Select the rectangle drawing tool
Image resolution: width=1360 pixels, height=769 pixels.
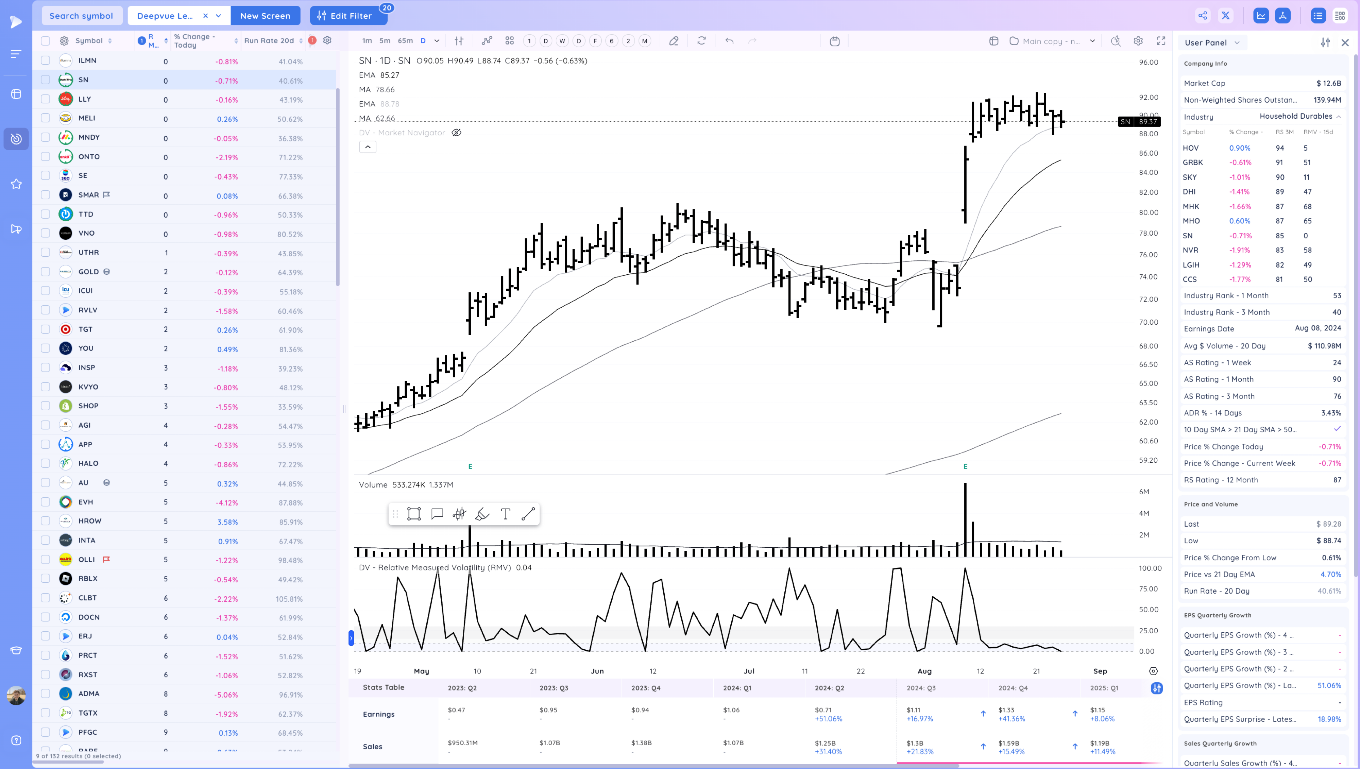coord(413,514)
